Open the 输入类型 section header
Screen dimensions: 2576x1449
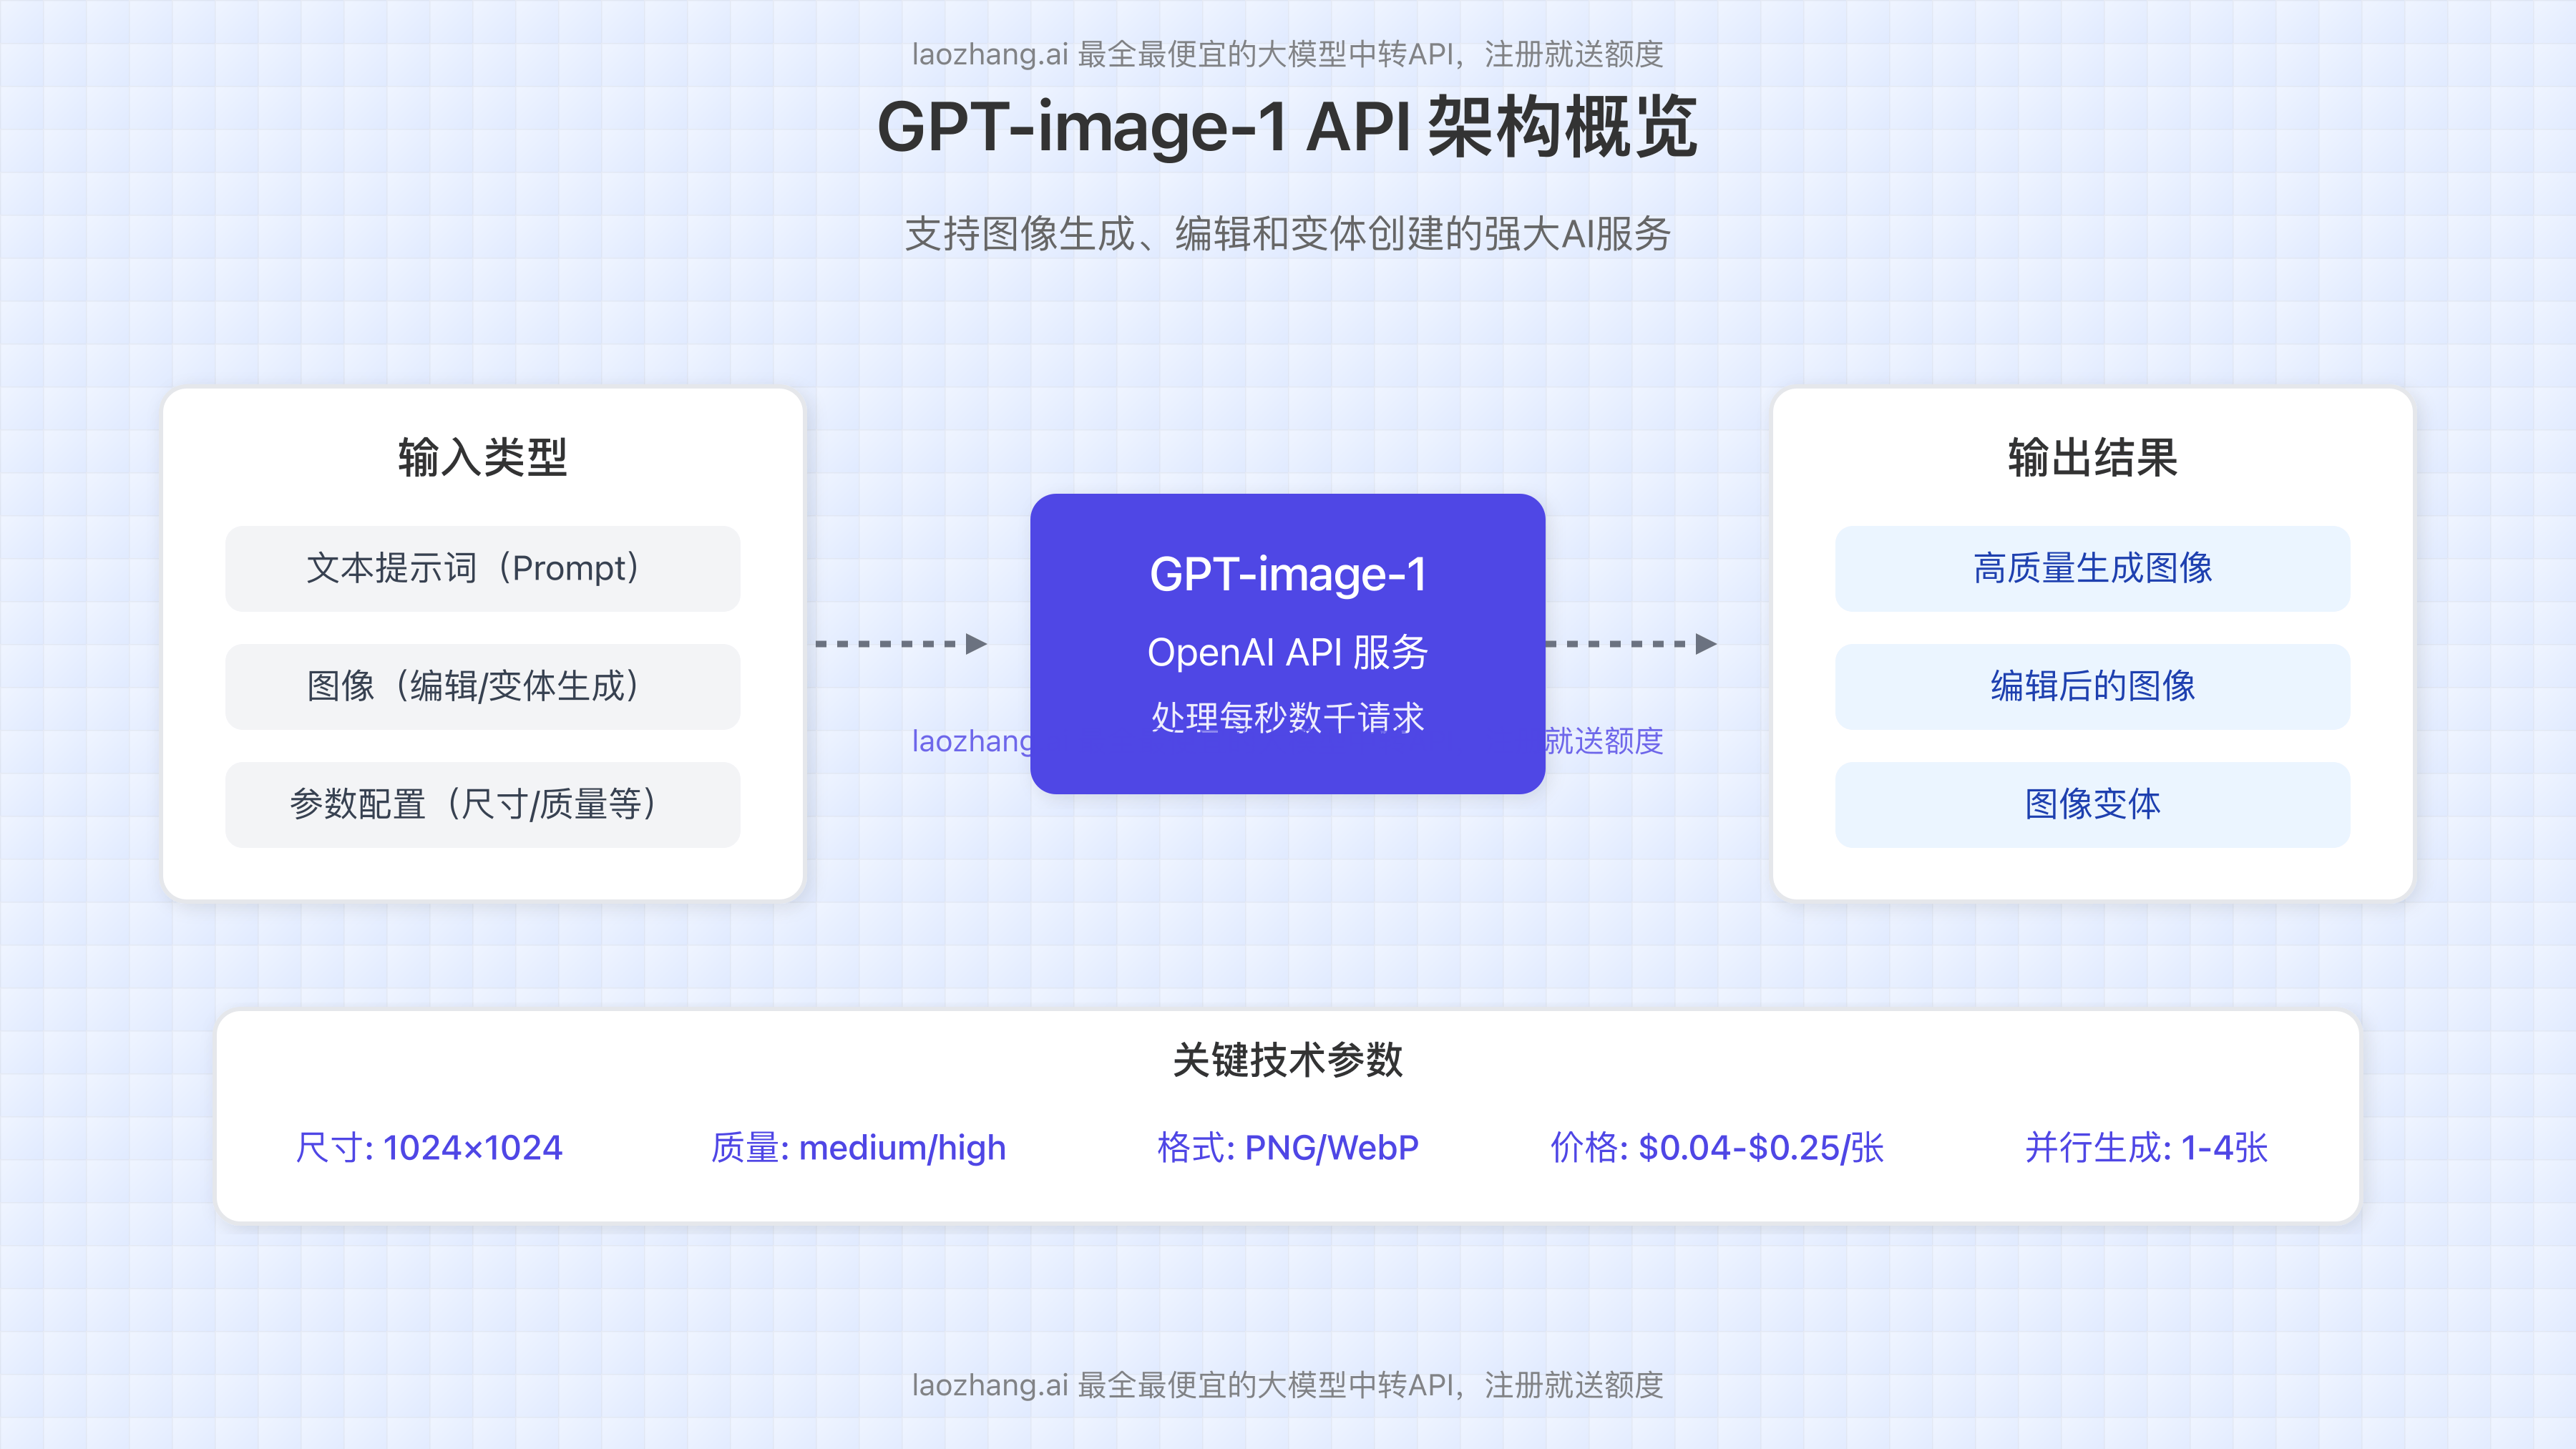(x=483, y=461)
